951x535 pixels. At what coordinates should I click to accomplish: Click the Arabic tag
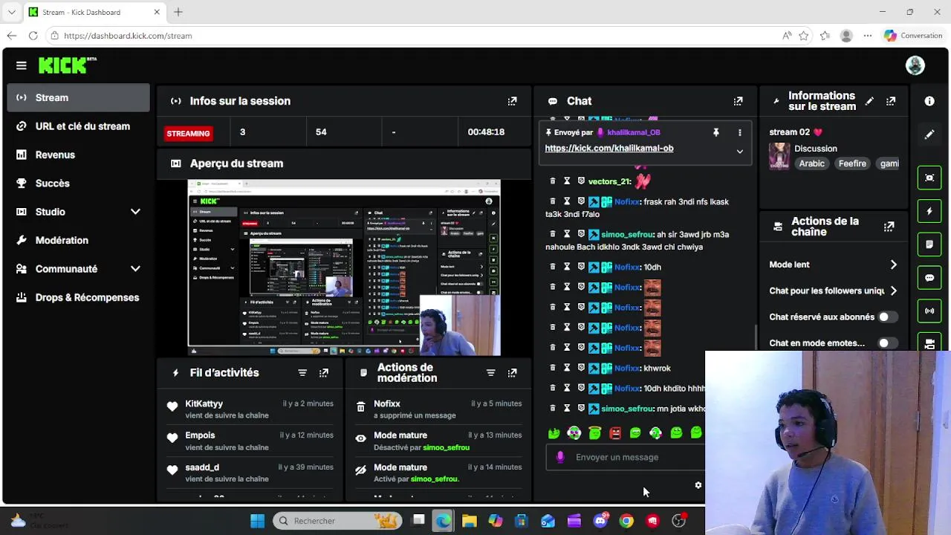tap(812, 163)
